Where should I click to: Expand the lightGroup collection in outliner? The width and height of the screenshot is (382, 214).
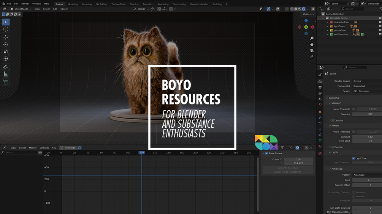[x=327, y=27]
